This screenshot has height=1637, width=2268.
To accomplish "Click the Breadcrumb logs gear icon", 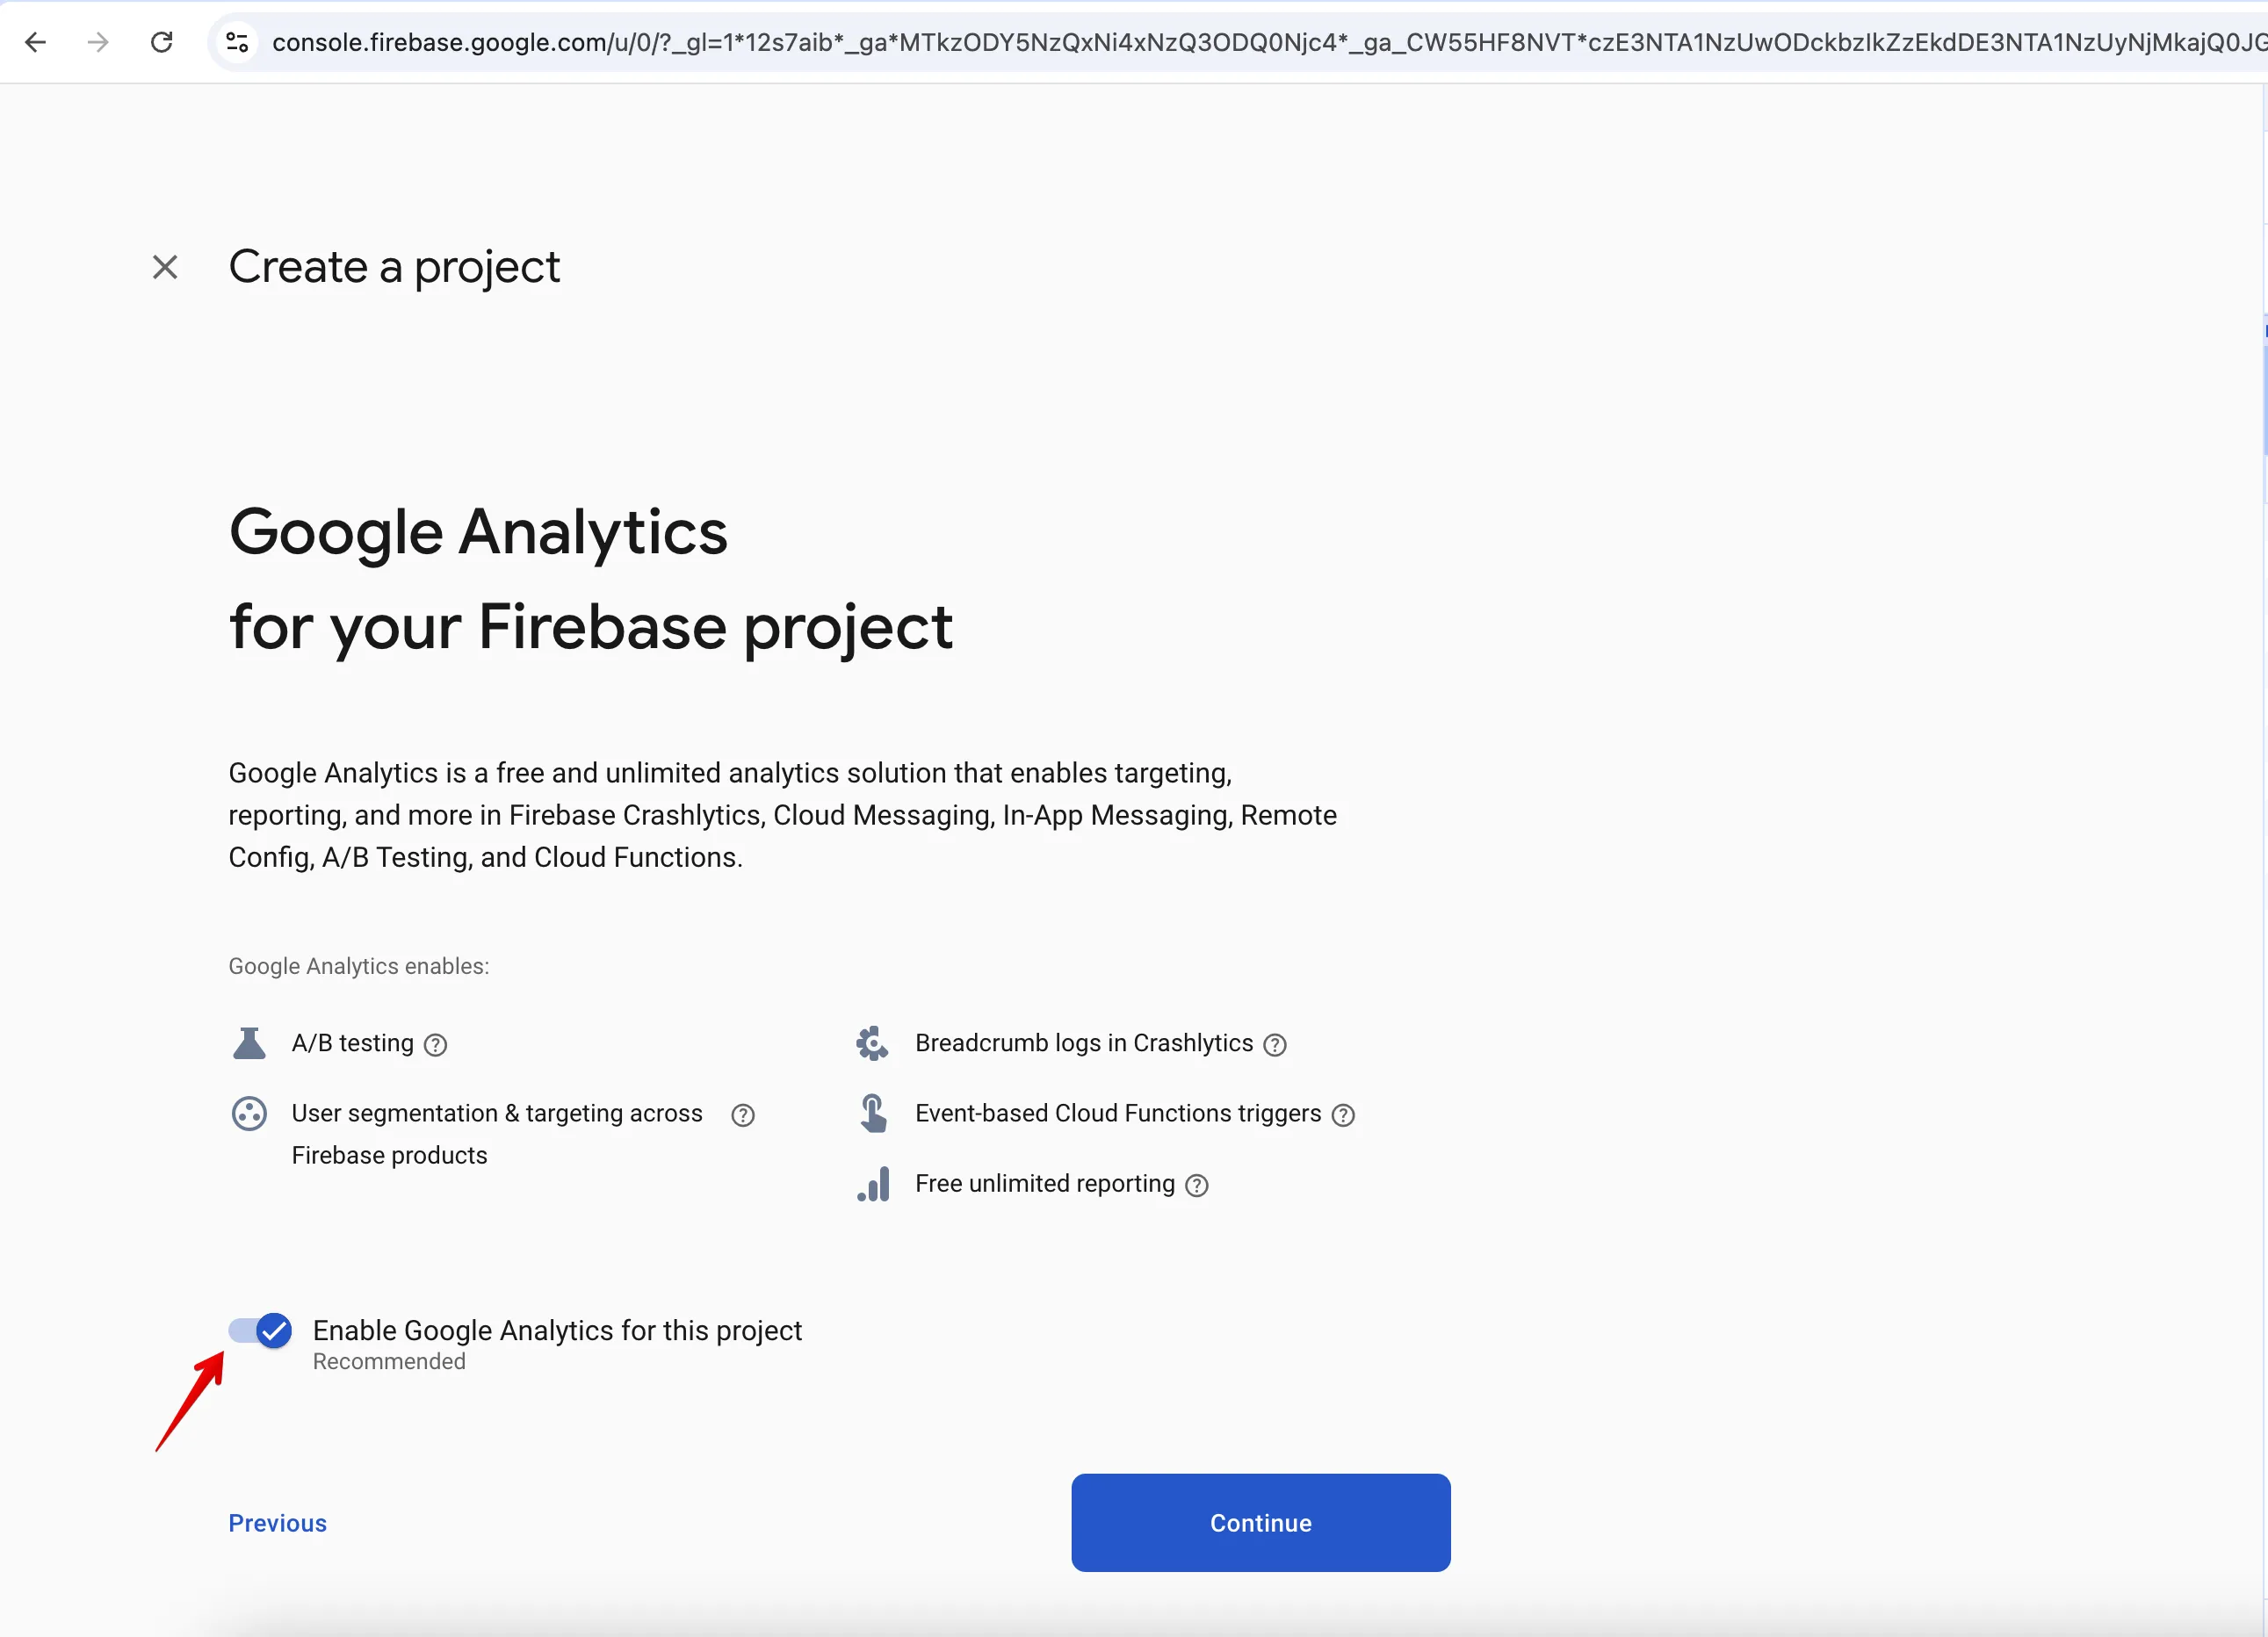I will (x=872, y=1043).
